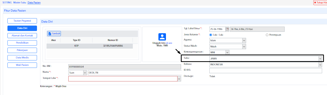327x95 pixels.
Task: Click the 'di sini' upload photo link
Action: 169,43
